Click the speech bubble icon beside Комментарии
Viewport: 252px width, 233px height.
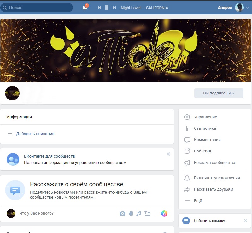[187, 140]
